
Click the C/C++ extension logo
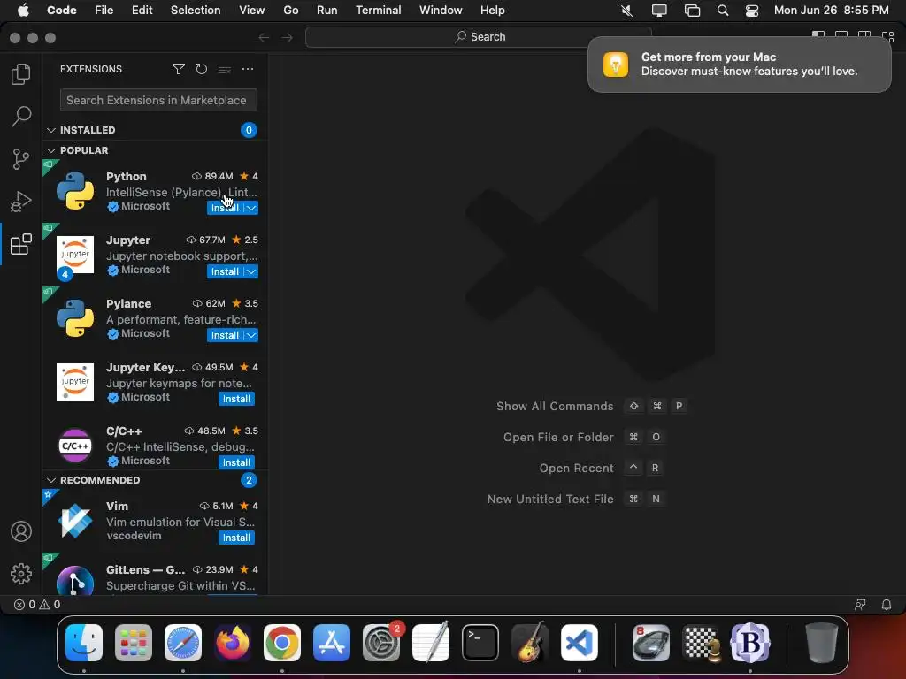pyautogui.click(x=75, y=446)
